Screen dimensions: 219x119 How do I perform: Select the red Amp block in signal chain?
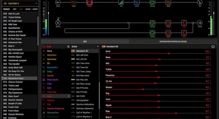pos(89,3)
